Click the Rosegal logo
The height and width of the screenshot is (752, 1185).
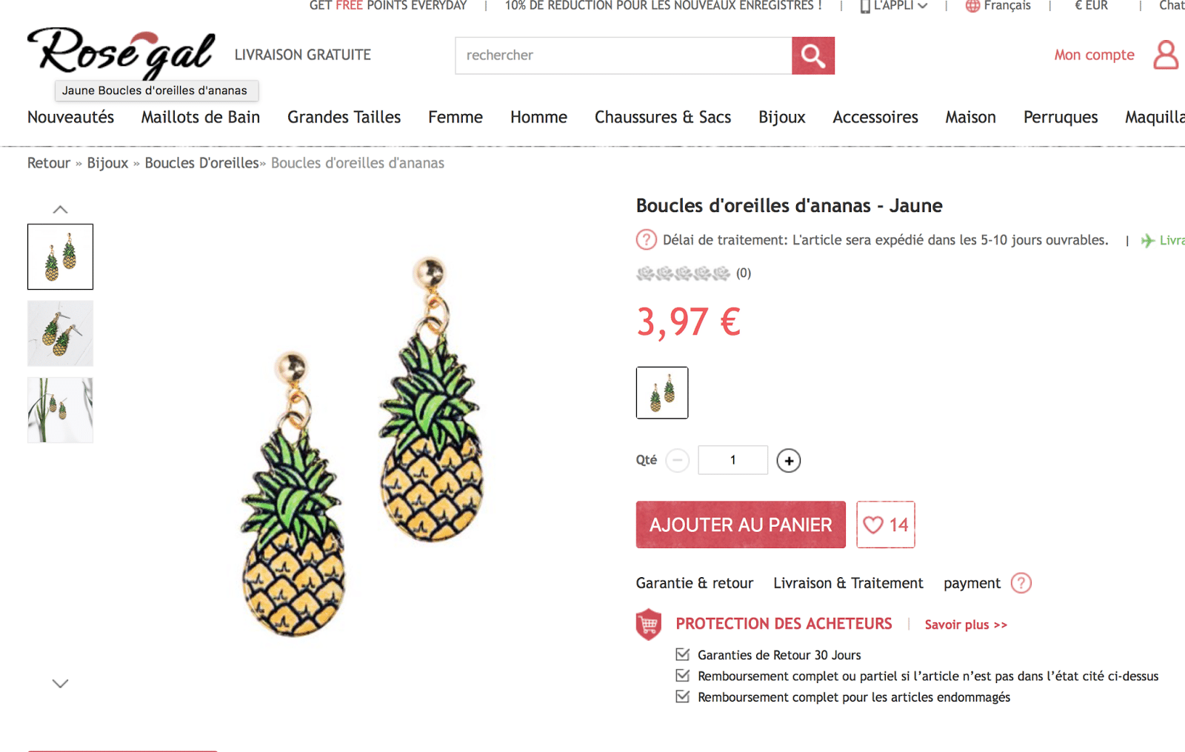[121, 52]
